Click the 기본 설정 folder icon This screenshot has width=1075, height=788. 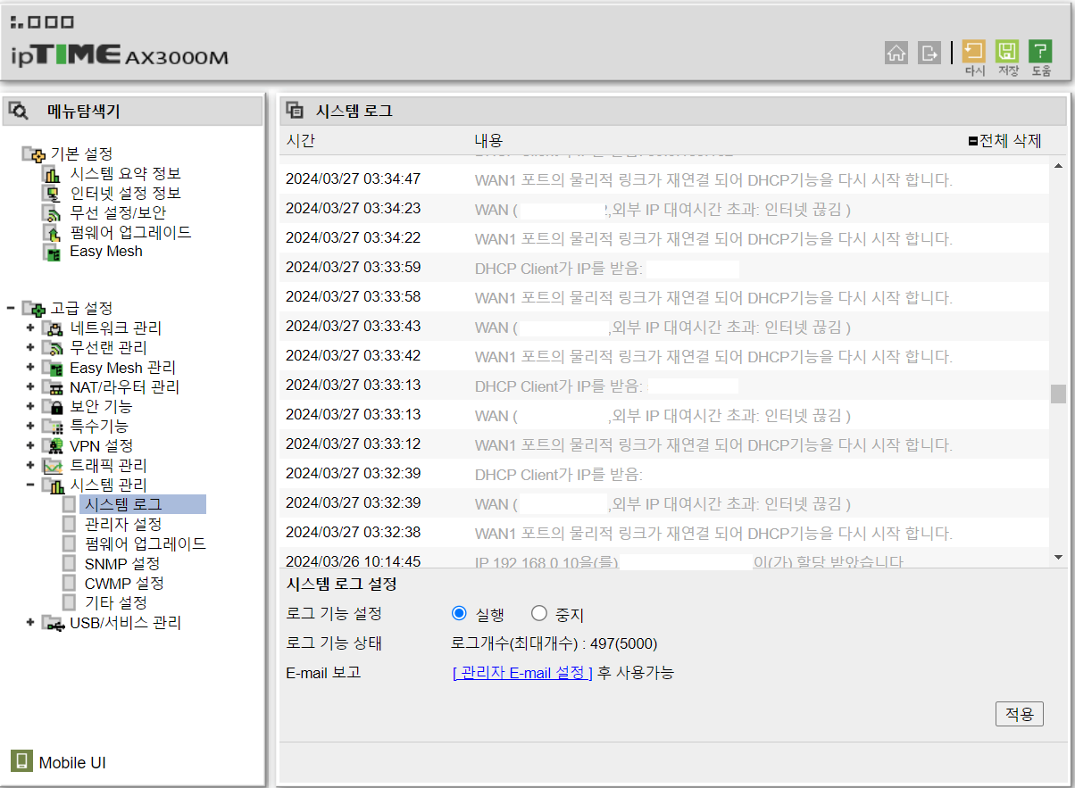click(34, 154)
